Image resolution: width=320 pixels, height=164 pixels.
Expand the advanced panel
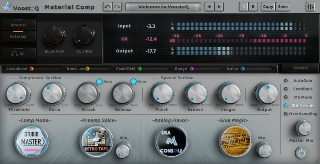click(301, 68)
